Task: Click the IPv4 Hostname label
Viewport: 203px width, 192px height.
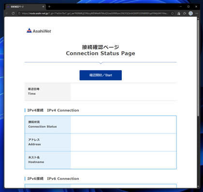Action: pyautogui.click(x=36, y=160)
